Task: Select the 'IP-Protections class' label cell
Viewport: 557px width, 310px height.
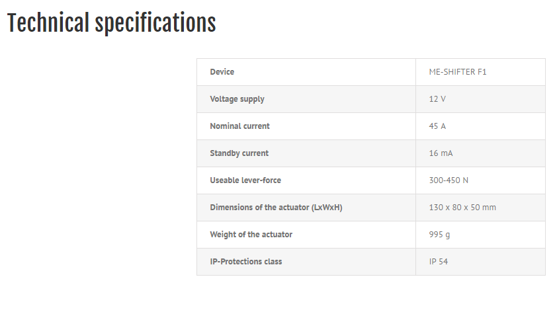Action: [245, 262]
